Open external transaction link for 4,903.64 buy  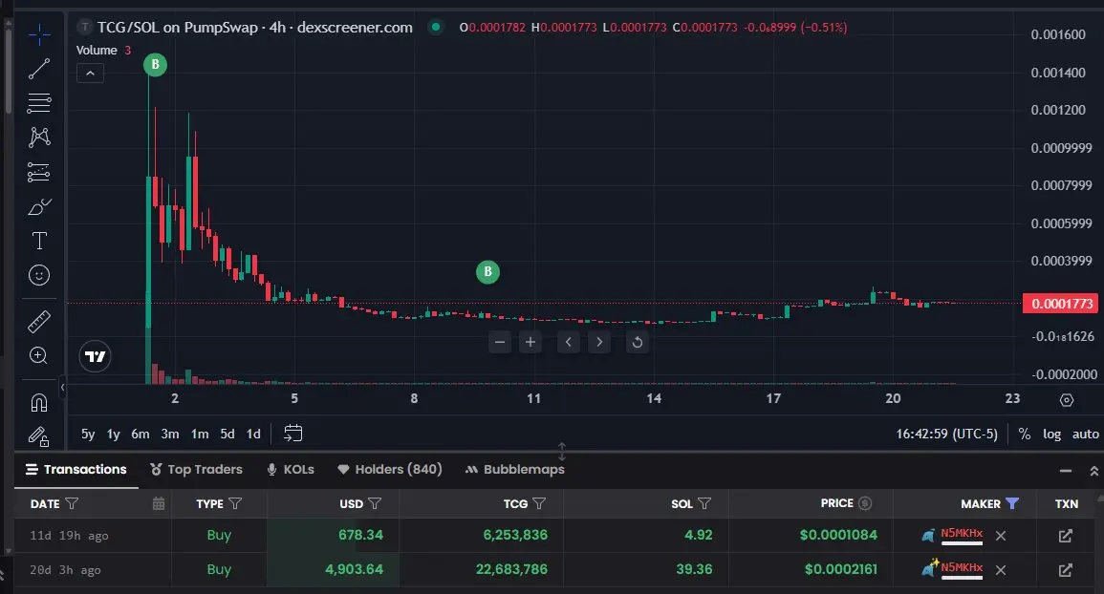click(x=1065, y=569)
